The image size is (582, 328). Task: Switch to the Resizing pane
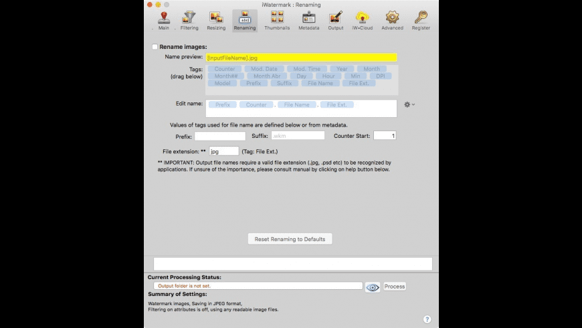[x=216, y=21]
